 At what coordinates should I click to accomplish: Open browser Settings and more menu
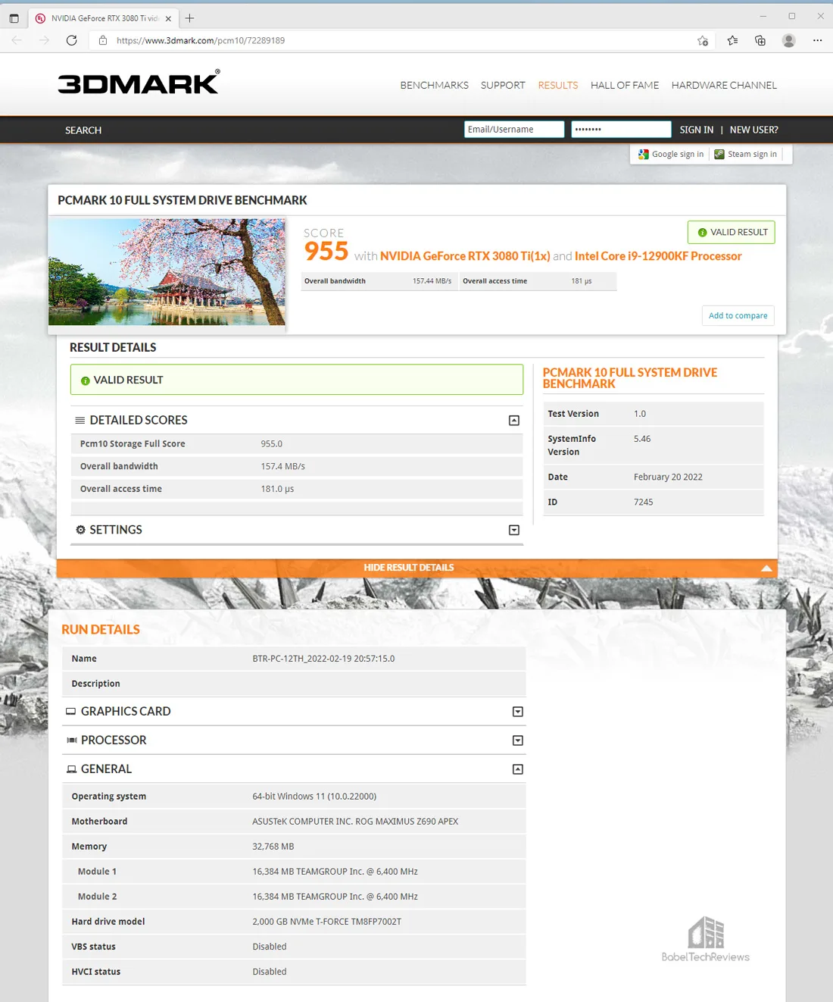tap(818, 40)
